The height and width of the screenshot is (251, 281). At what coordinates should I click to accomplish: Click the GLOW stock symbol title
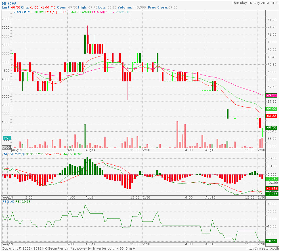pos(9,3)
